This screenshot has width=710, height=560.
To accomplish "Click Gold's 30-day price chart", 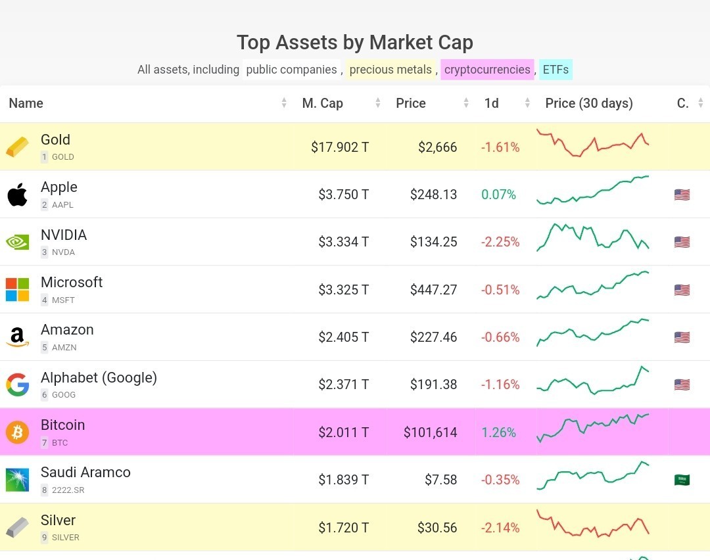I will click(x=593, y=143).
